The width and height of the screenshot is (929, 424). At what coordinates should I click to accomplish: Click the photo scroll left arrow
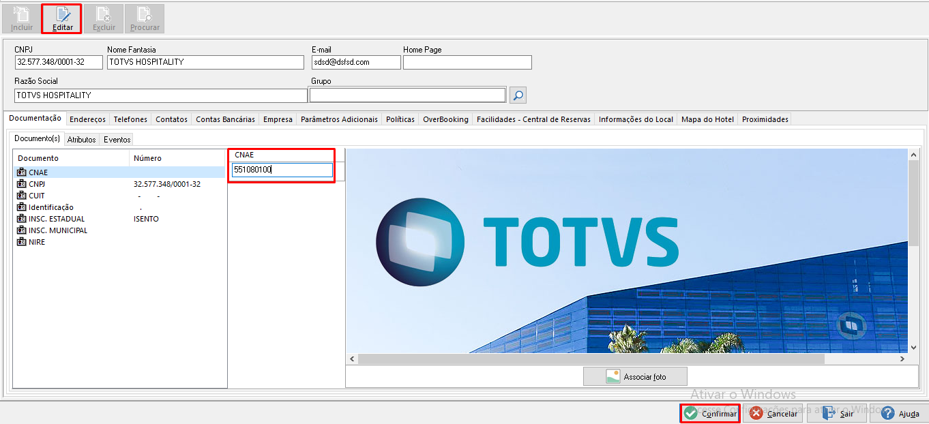(352, 359)
